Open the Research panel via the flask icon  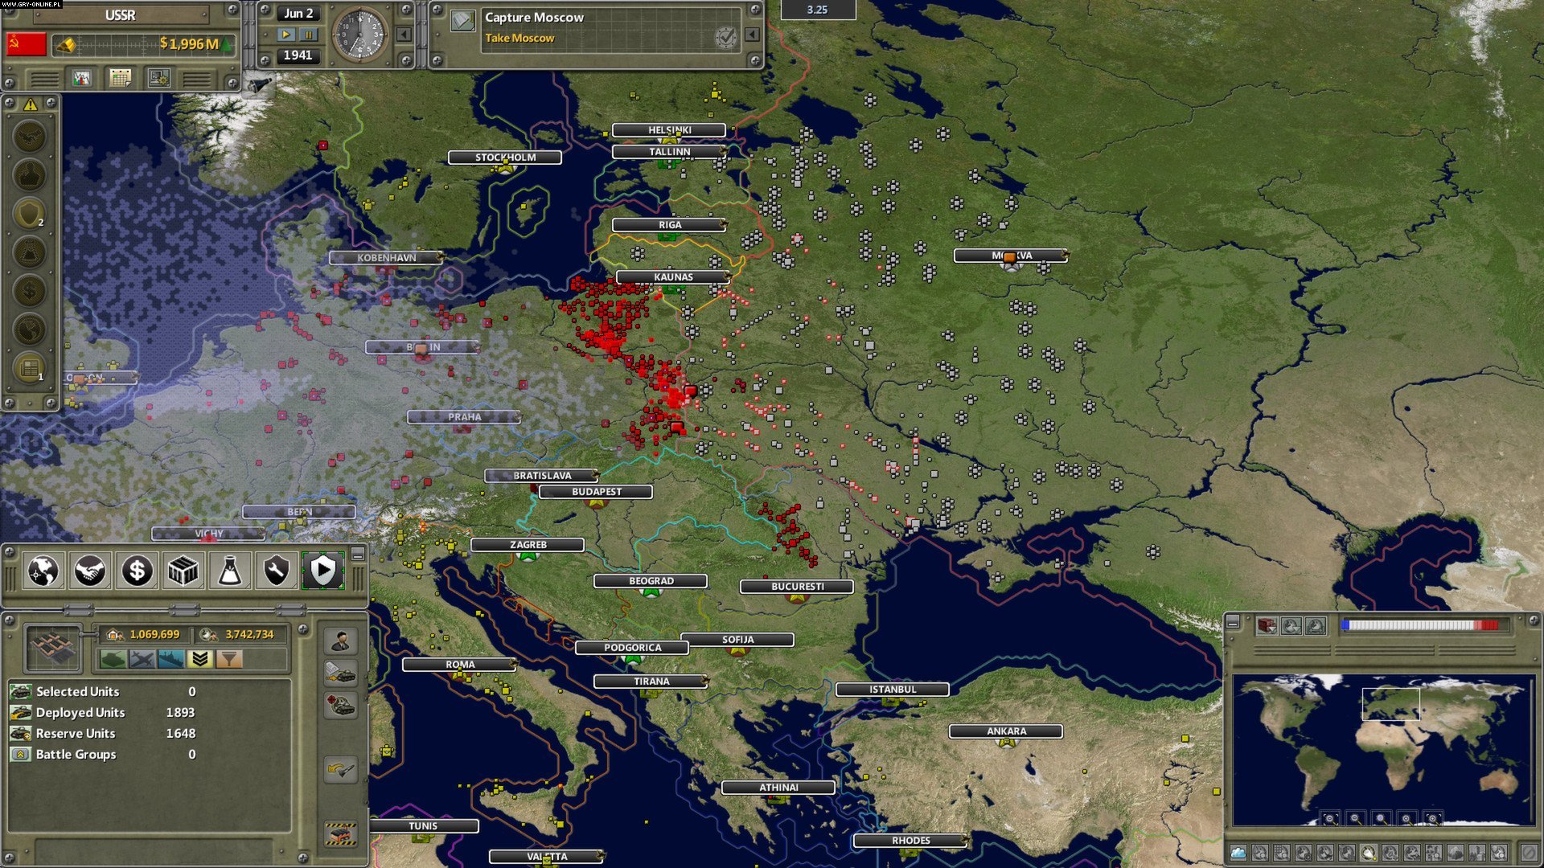pyautogui.click(x=232, y=571)
